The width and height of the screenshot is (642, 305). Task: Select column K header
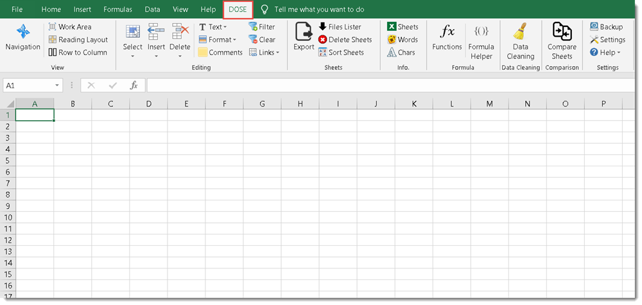pos(414,104)
